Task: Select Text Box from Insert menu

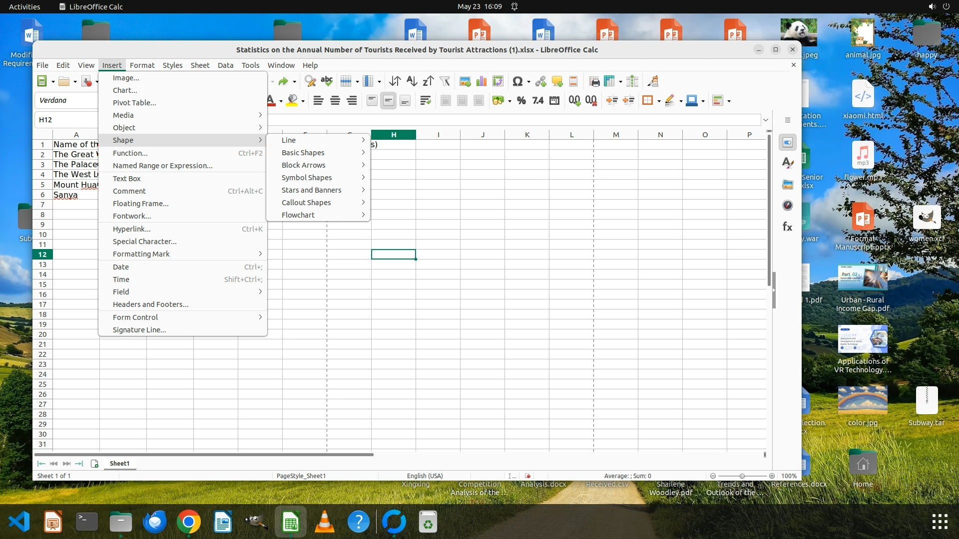Action: pyautogui.click(x=127, y=179)
